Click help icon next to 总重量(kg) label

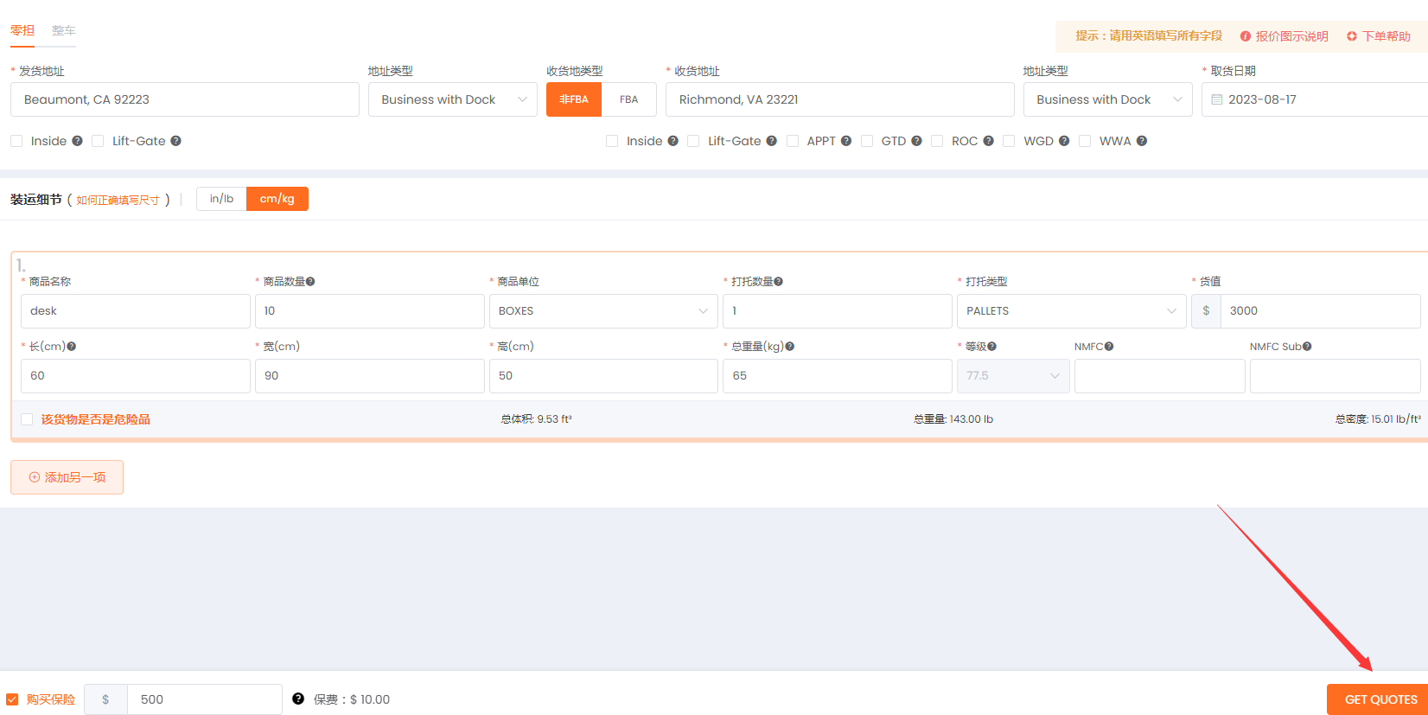(x=789, y=347)
